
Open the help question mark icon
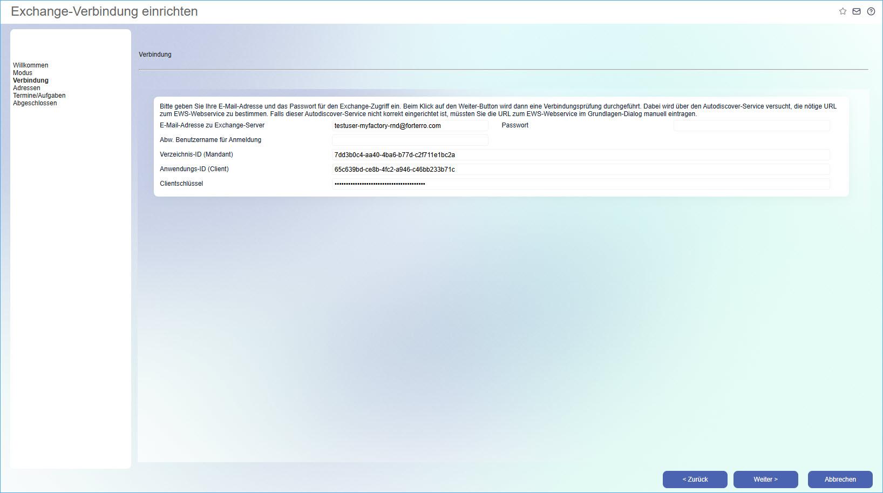(x=871, y=11)
